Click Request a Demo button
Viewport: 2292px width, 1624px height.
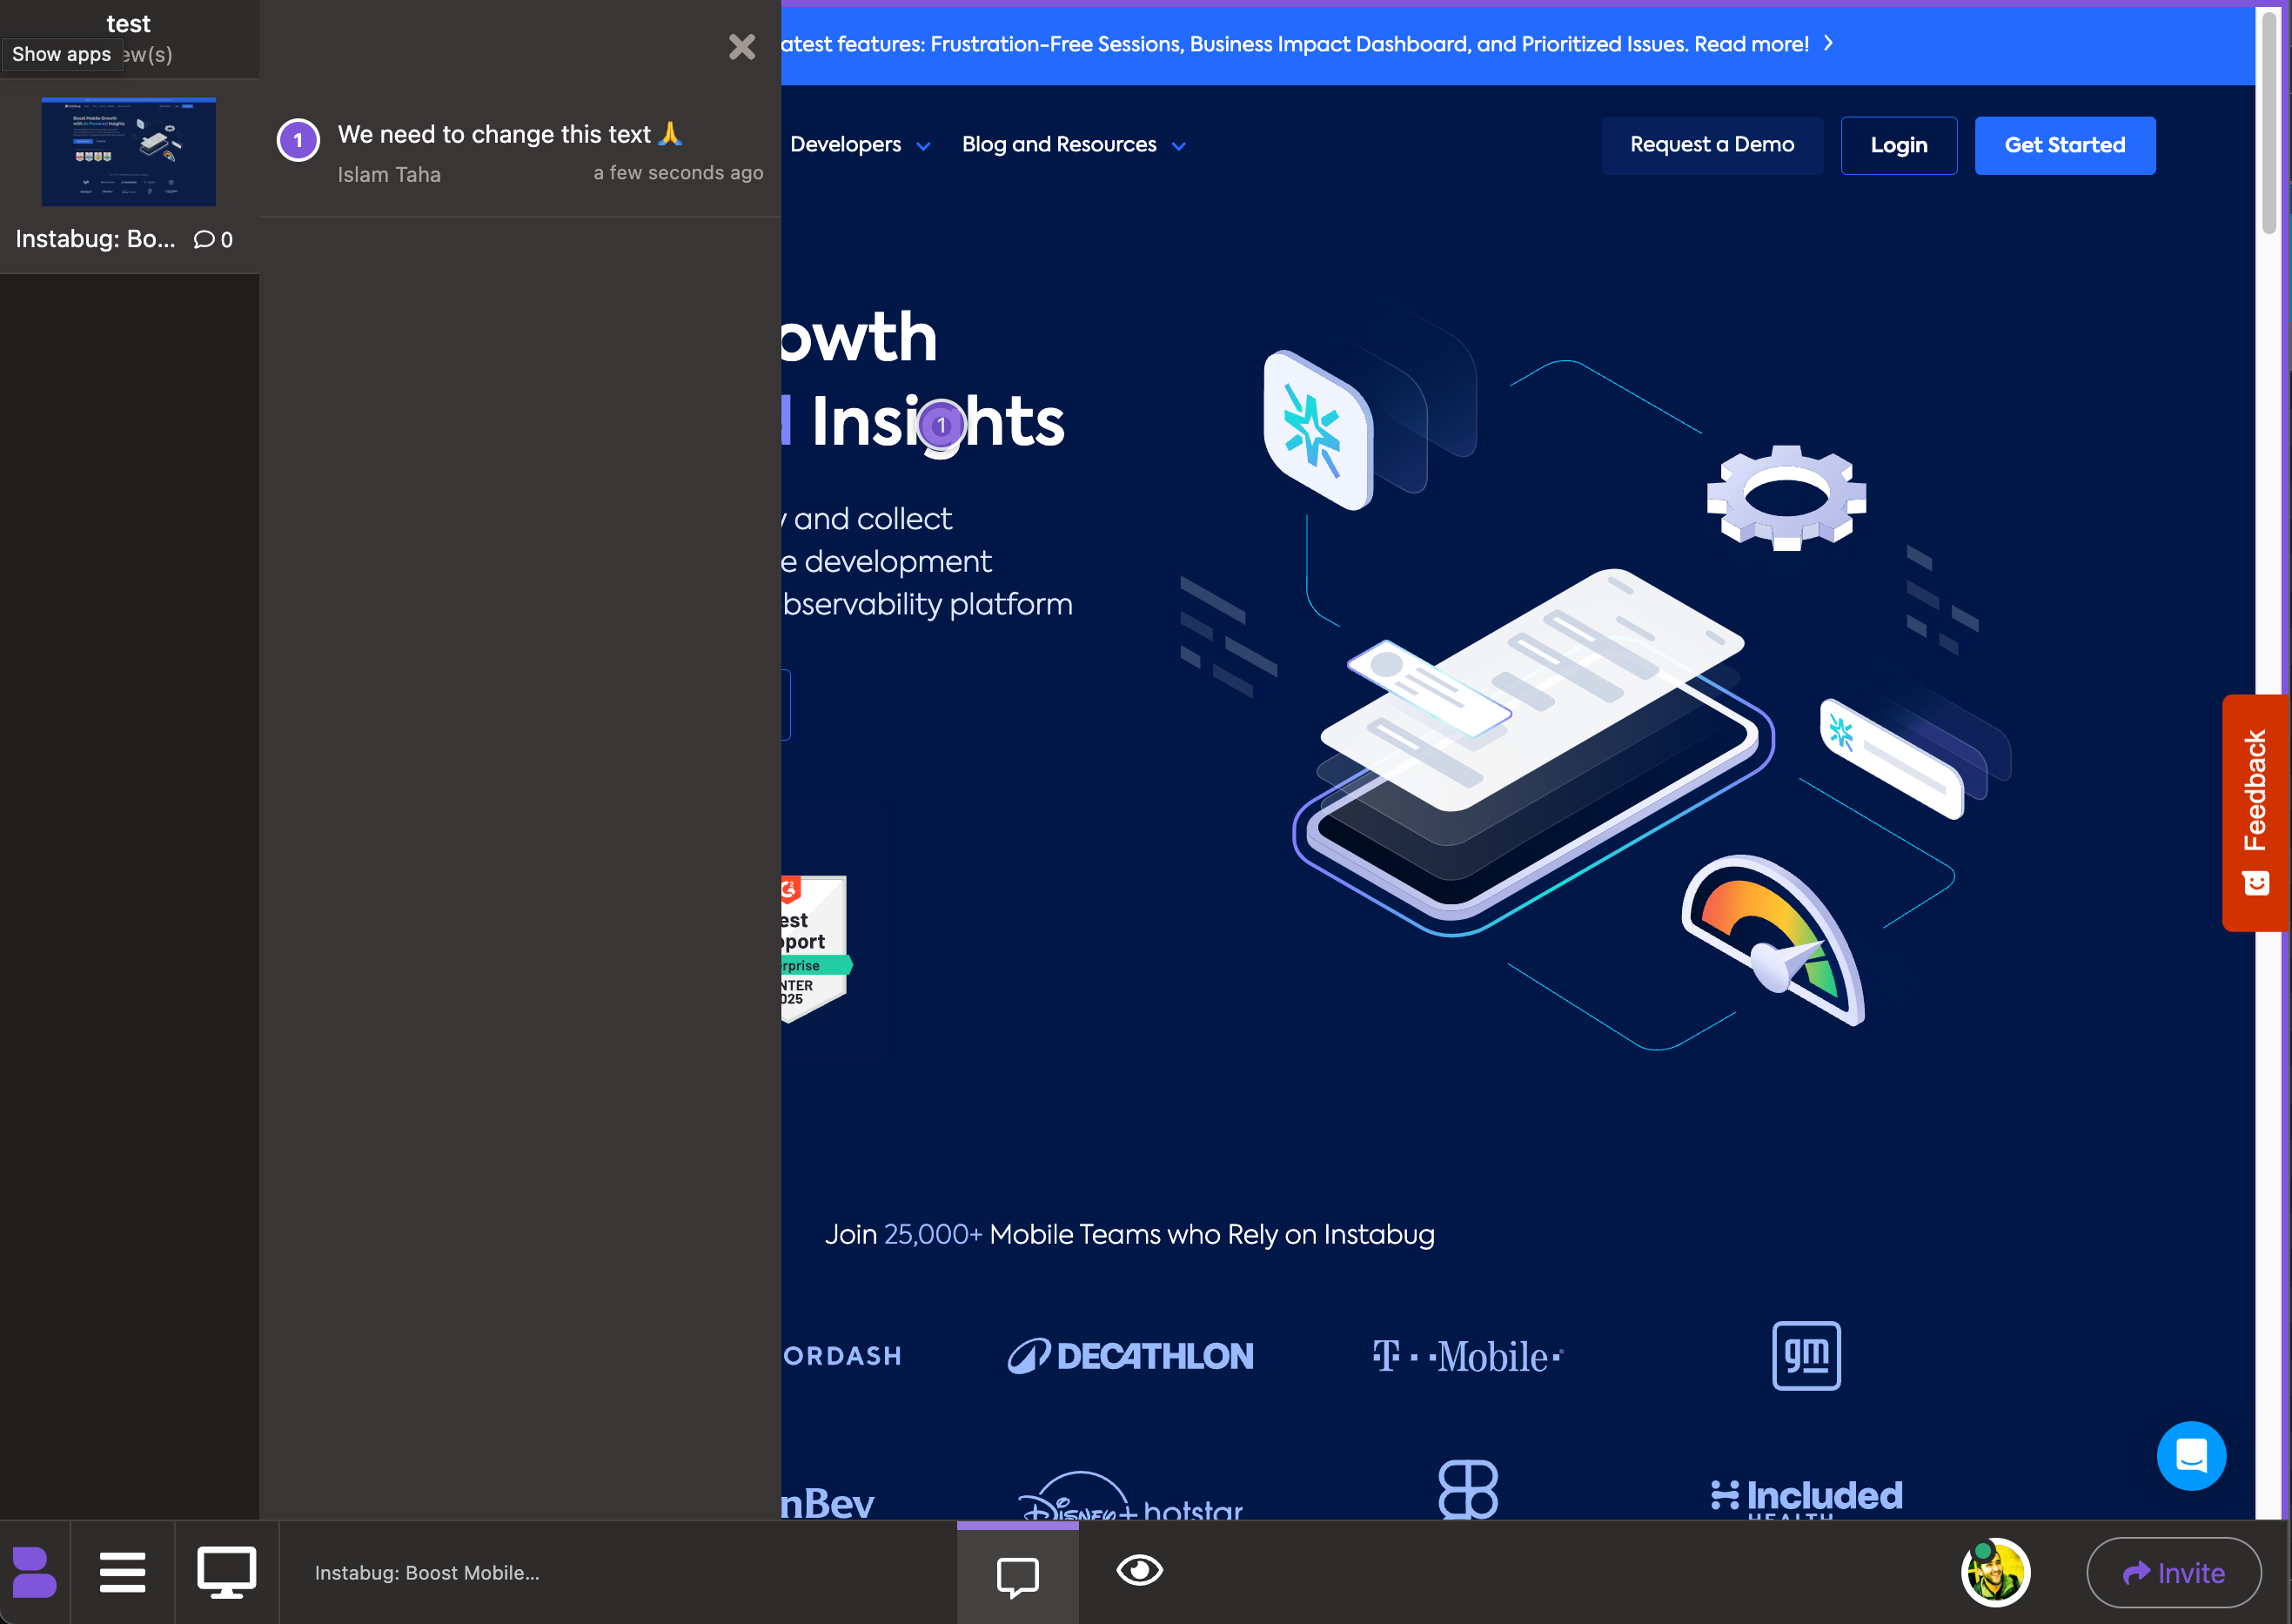pos(1712,145)
